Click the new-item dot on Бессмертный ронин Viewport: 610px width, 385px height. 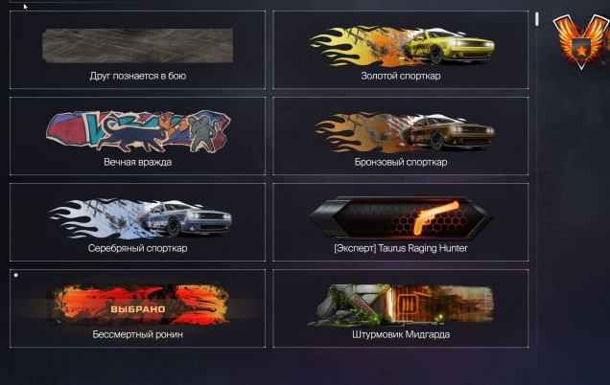(x=16, y=275)
